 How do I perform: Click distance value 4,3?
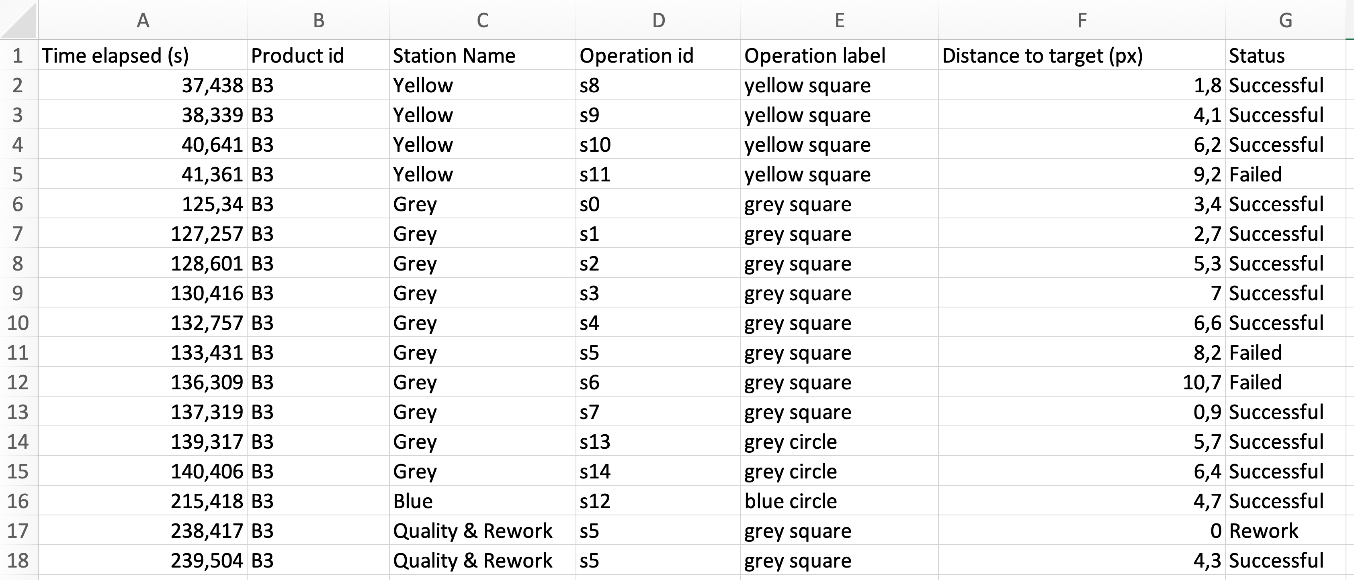click(x=1082, y=560)
